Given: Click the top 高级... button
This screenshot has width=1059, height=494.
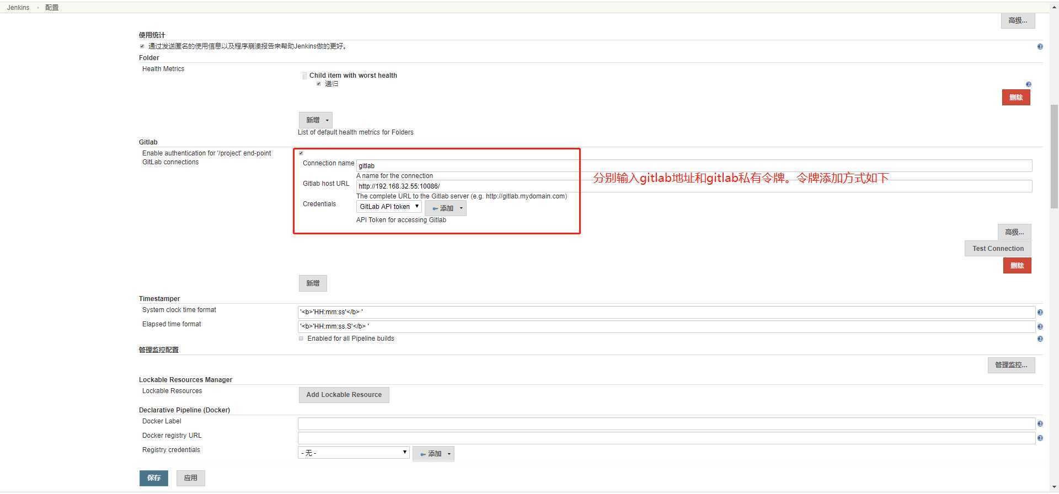Looking at the screenshot, I should coord(1018,20).
